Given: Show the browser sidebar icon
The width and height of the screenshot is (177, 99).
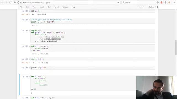Looking at the screenshot, I should pos(157,2).
